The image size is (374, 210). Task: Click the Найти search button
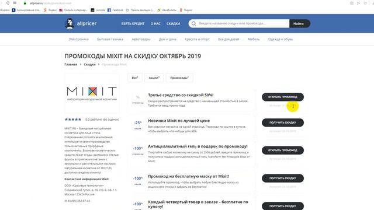point(300,23)
